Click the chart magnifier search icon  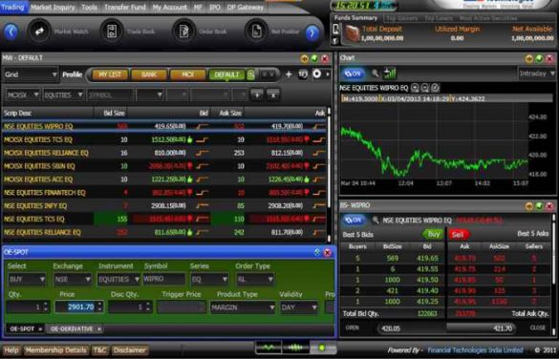(x=375, y=74)
